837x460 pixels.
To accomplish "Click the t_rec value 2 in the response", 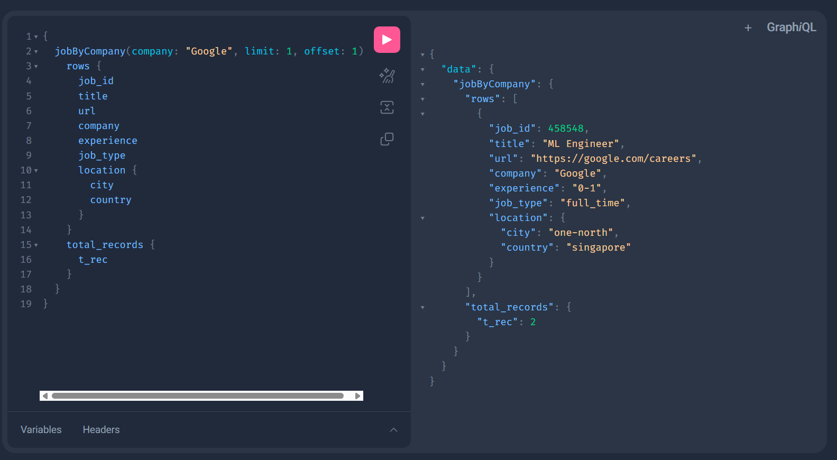I will (x=533, y=322).
